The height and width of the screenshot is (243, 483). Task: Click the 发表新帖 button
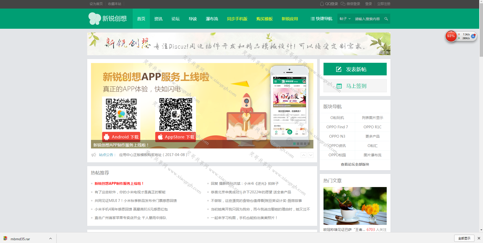tap(355, 69)
